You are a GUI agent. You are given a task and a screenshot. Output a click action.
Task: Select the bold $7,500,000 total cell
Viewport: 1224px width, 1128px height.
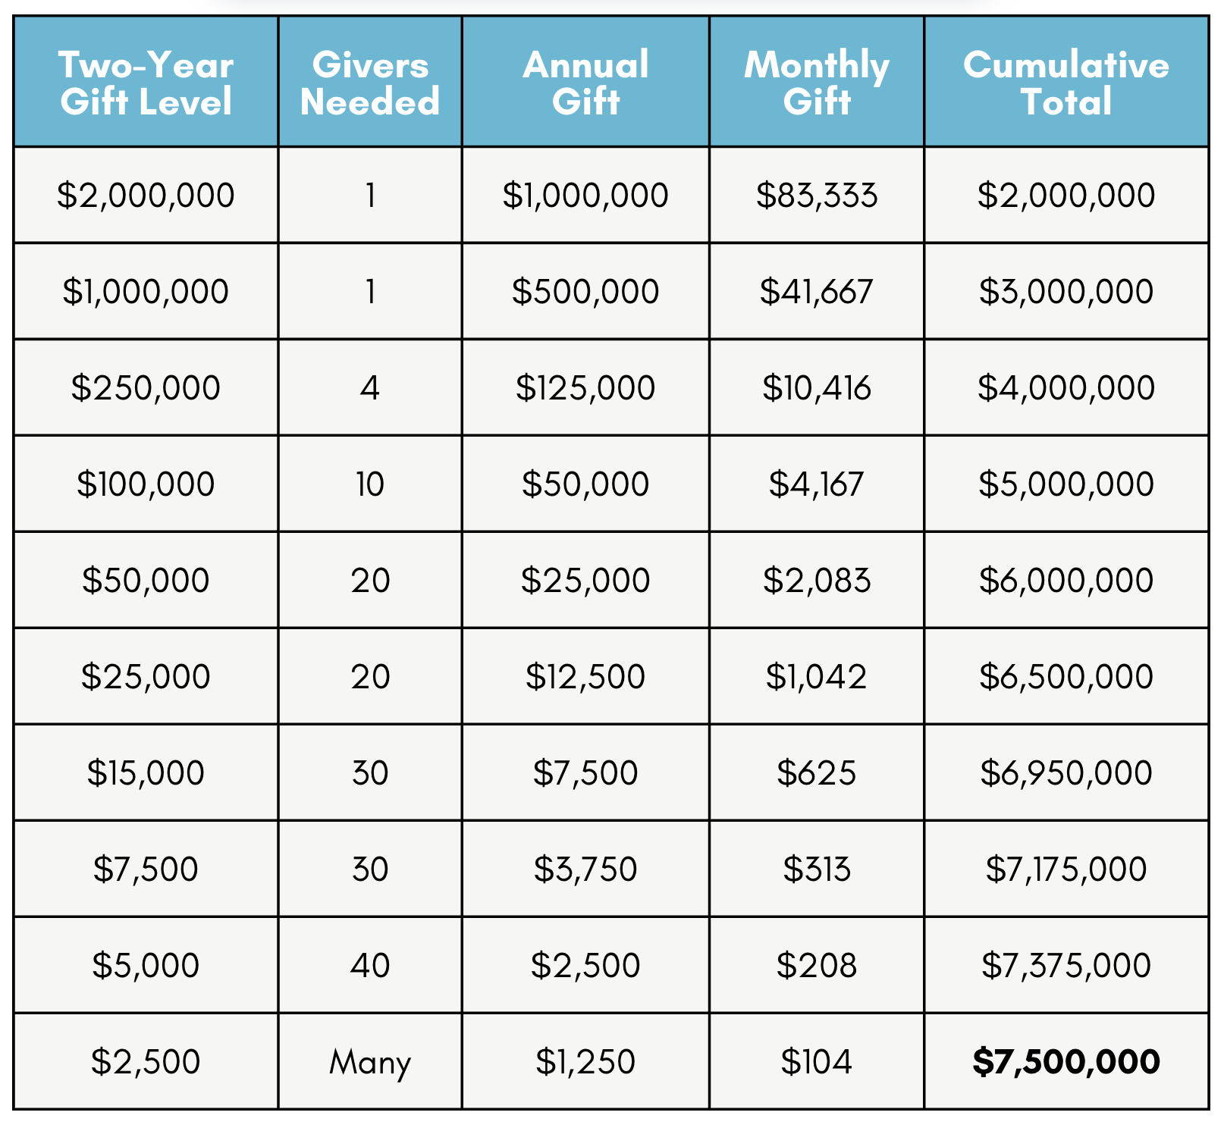pos(1066,1062)
